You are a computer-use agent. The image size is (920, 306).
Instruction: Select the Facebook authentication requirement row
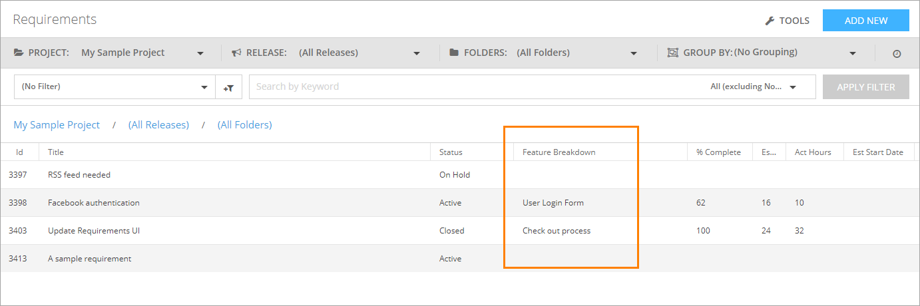94,203
